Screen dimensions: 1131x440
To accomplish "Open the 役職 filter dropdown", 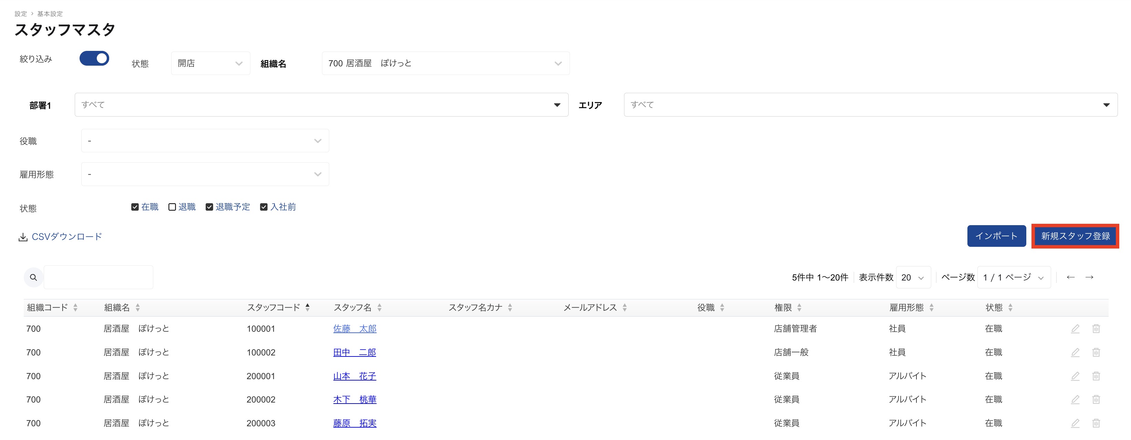I will point(205,141).
